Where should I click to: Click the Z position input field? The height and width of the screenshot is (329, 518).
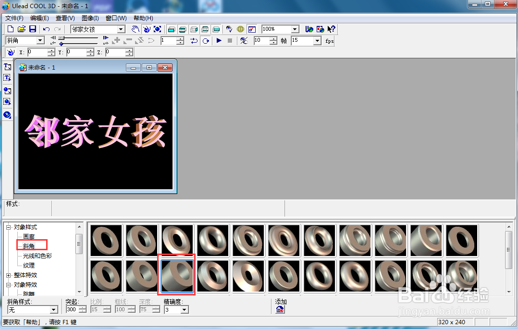tap(115, 52)
